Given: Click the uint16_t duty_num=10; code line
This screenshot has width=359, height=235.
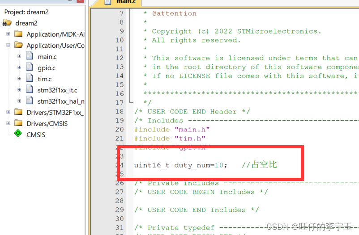Looking at the screenshot, I should click(180, 165).
